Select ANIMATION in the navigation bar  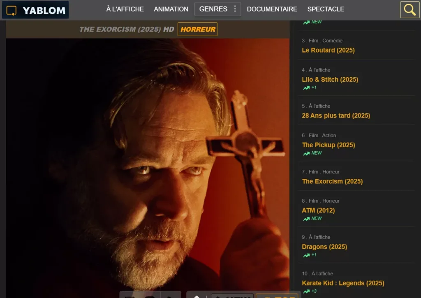171,9
